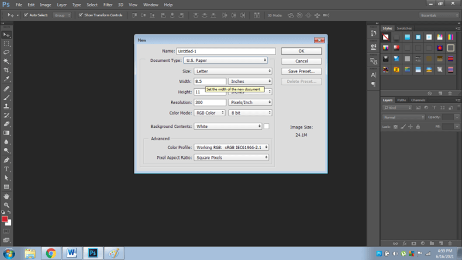Click the red foreground color swatch
Image resolution: width=462 pixels, height=260 pixels.
click(x=5, y=220)
